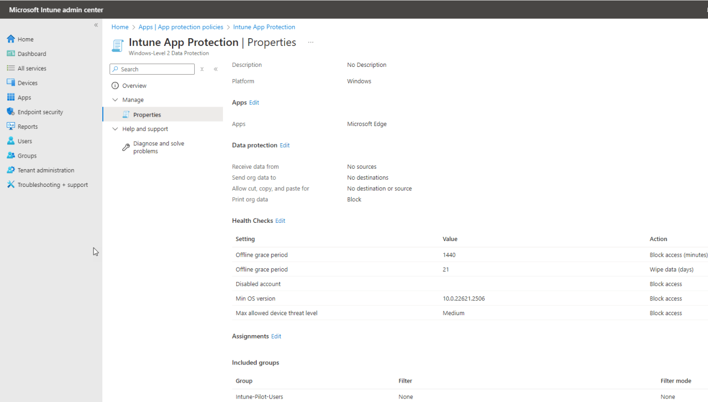This screenshot has width=708, height=402.
Task: Select the Properties menu entry
Action: 147,114
